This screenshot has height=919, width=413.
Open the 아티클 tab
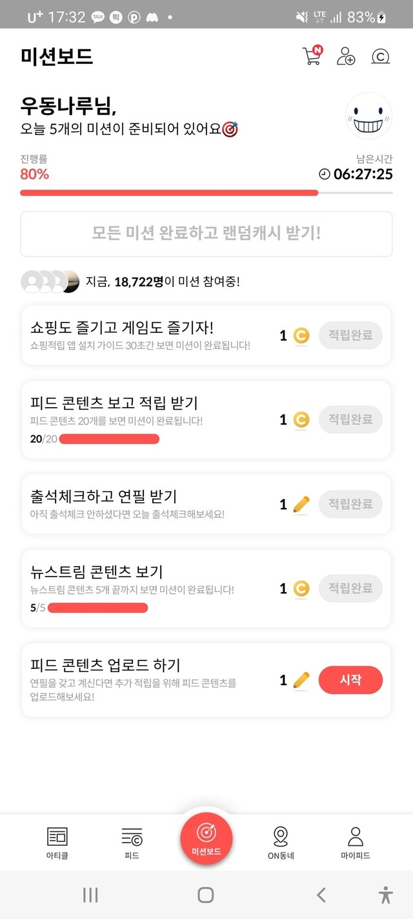tap(57, 843)
